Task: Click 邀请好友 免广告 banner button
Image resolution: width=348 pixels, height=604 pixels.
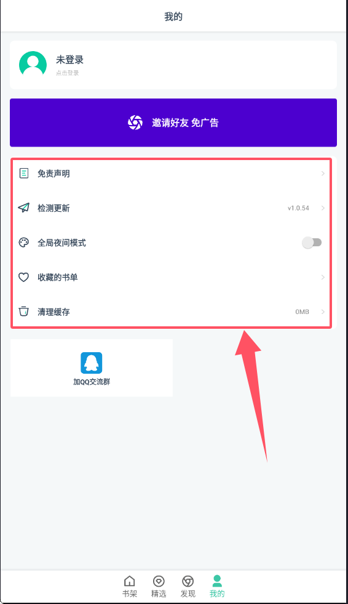Action: coord(173,123)
